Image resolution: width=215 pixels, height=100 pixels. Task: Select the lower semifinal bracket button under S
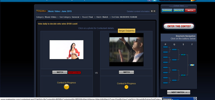tap(183, 75)
